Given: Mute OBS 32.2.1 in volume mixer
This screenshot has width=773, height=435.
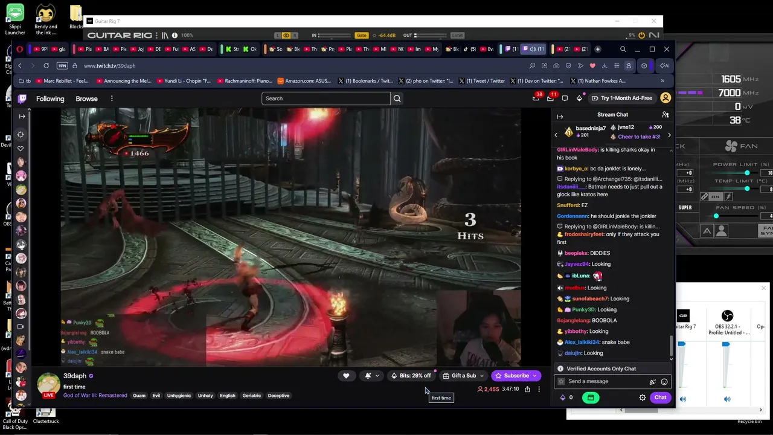Looking at the screenshot, I should [x=727, y=399].
